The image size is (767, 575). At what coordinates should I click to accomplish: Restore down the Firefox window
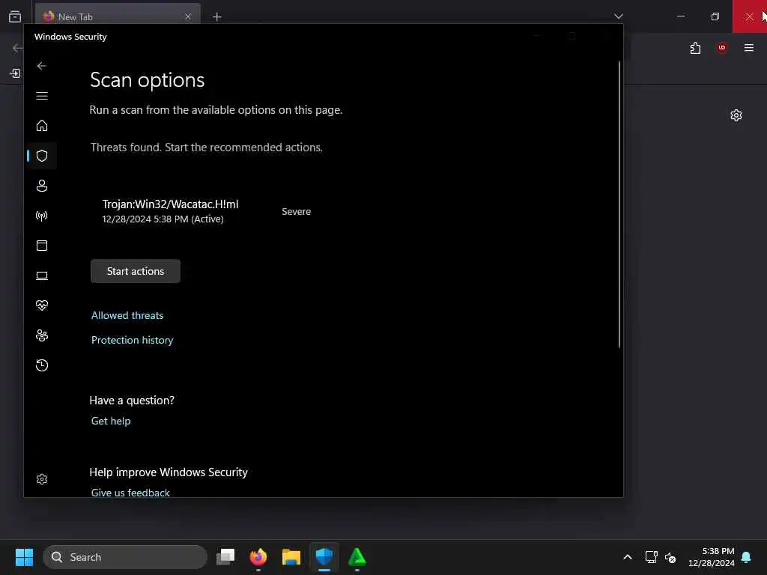(x=715, y=16)
